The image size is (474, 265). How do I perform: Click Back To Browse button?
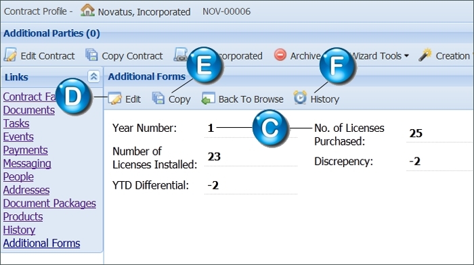tap(242, 99)
